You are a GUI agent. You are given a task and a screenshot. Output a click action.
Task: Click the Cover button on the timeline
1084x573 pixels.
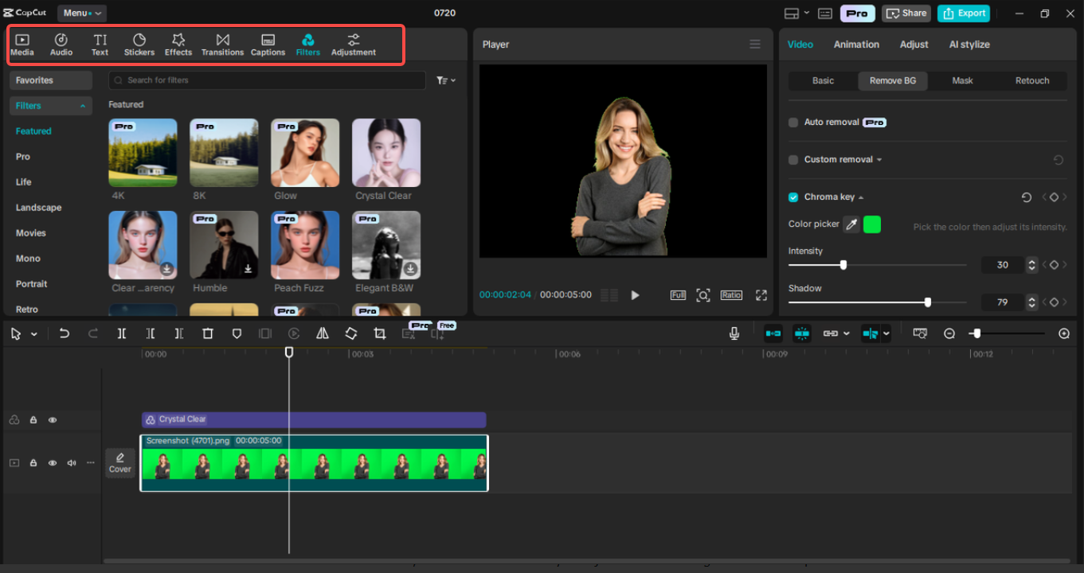click(119, 462)
